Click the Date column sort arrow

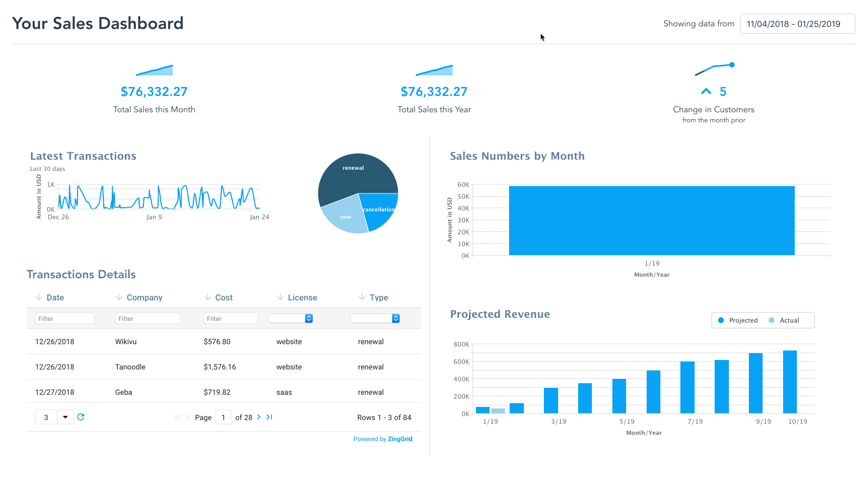[38, 297]
